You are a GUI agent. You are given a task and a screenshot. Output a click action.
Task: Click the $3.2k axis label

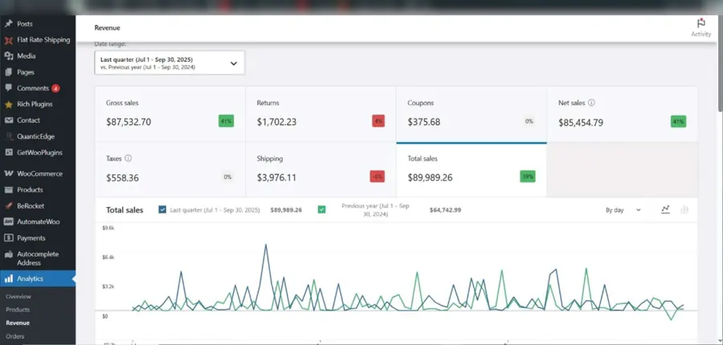click(x=108, y=286)
